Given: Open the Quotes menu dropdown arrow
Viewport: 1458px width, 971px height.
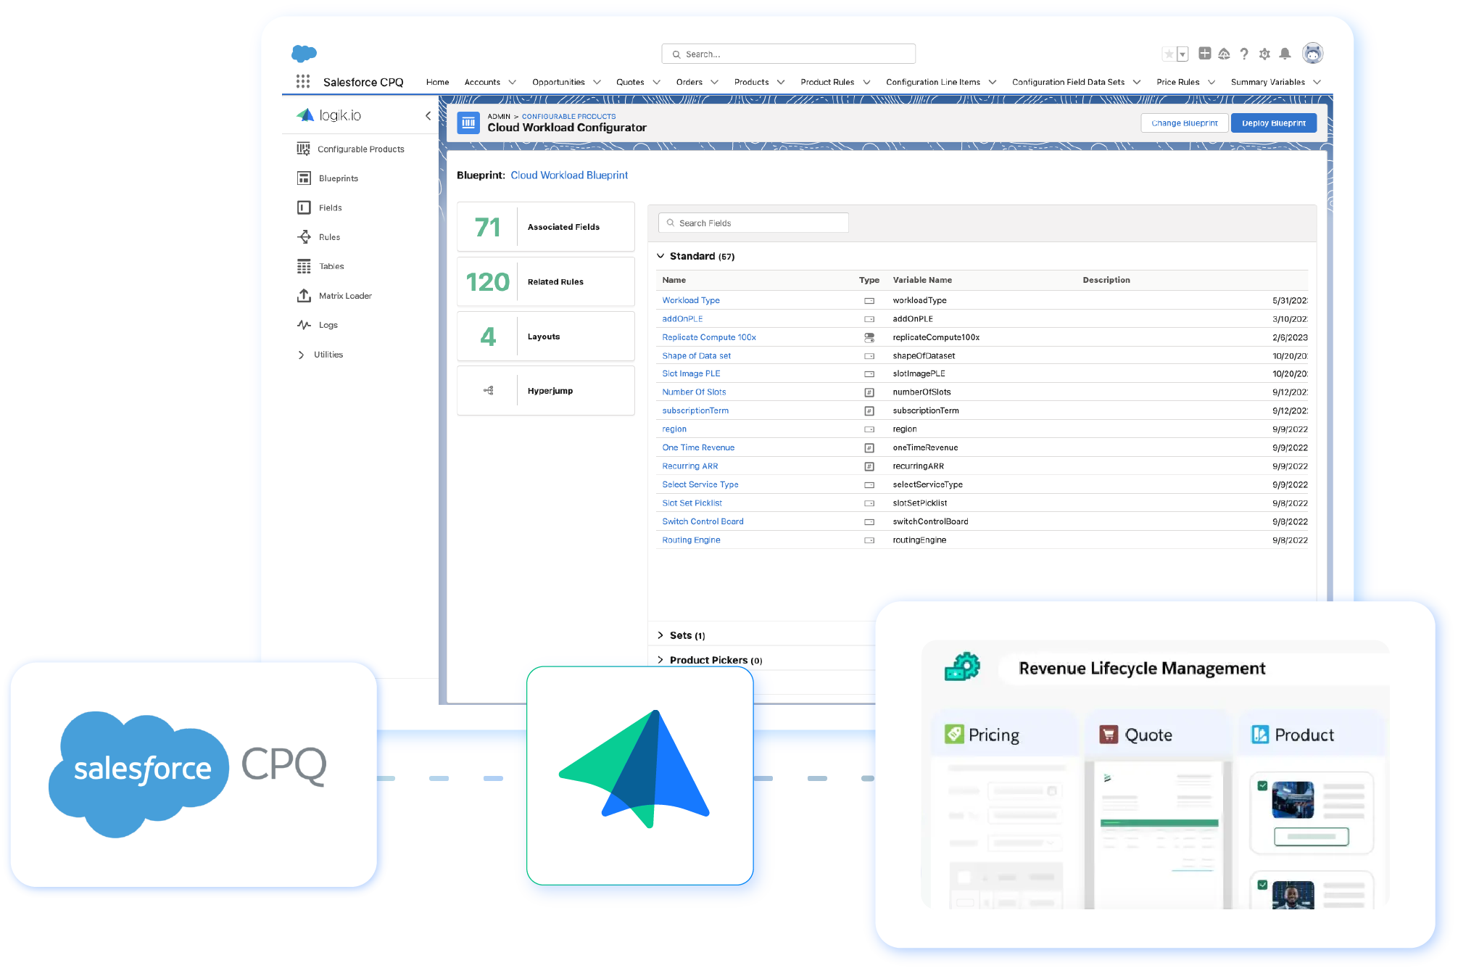Looking at the screenshot, I should coord(656,82).
